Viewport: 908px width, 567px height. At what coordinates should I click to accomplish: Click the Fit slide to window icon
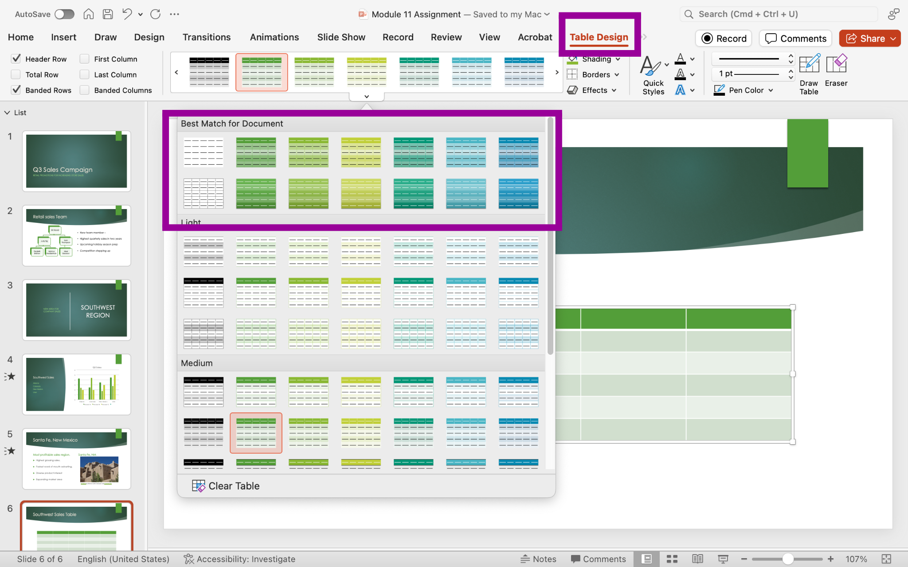[886, 559]
